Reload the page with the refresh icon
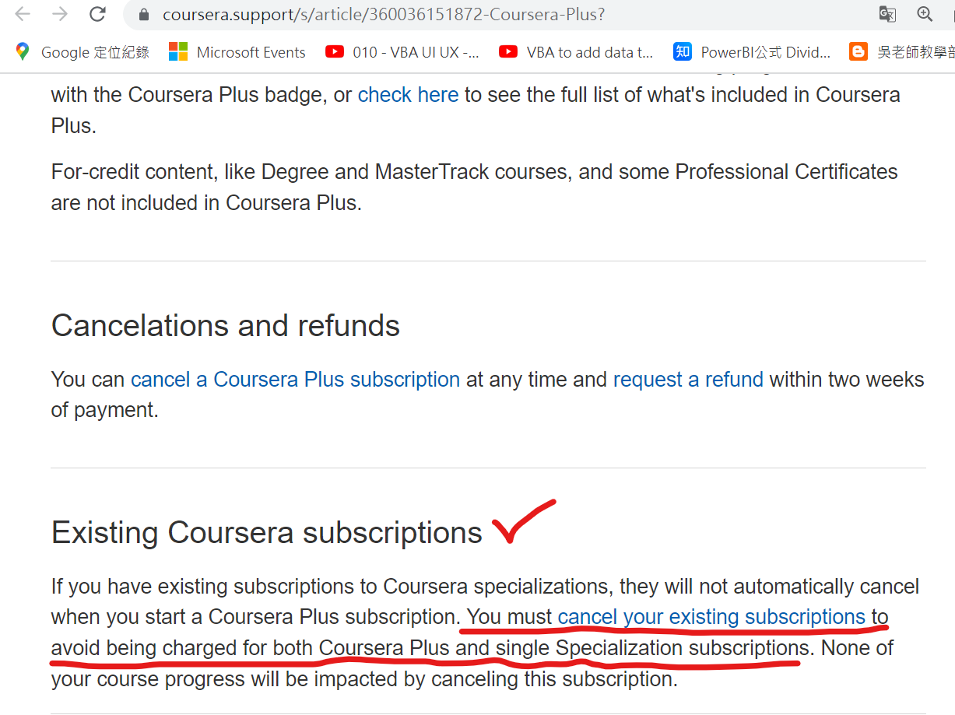Viewport: 955px width, 715px height. coord(97,14)
